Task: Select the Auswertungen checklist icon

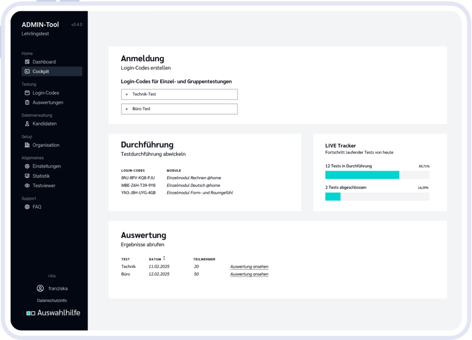Action: click(x=28, y=102)
